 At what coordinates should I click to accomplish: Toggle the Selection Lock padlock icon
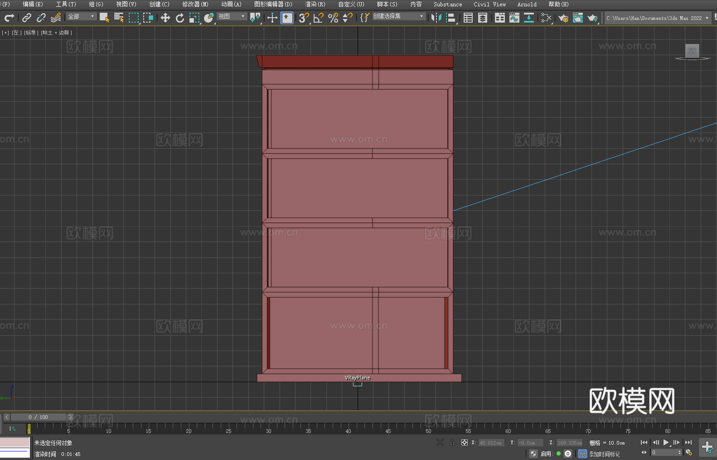tap(452, 442)
